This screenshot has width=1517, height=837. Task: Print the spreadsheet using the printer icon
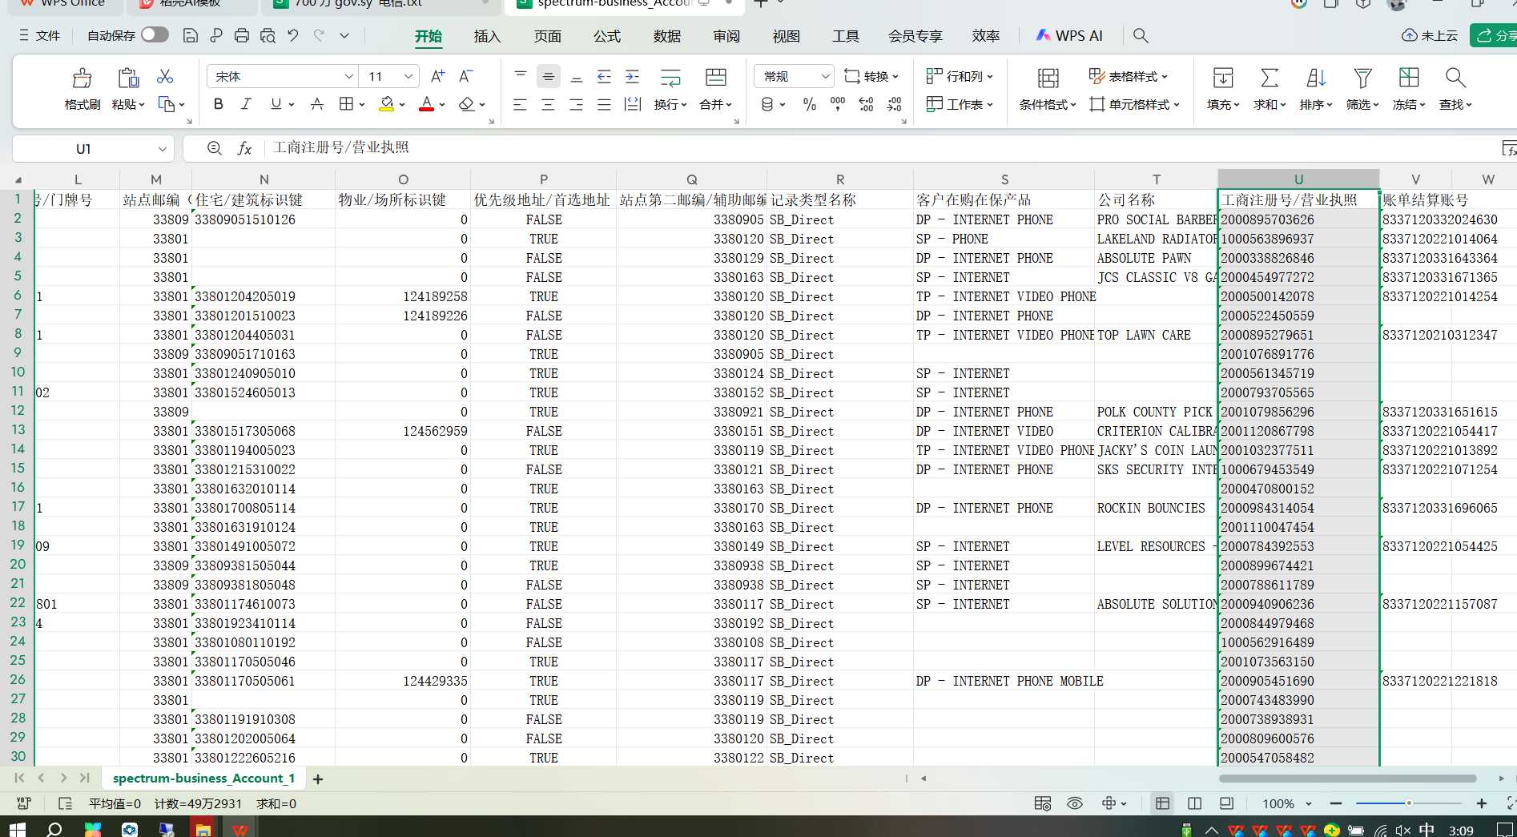point(242,35)
